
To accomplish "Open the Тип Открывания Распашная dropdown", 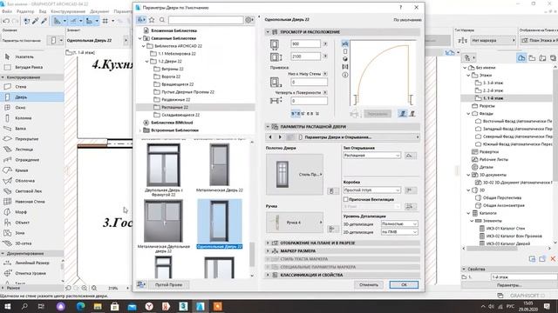I will [372, 156].
